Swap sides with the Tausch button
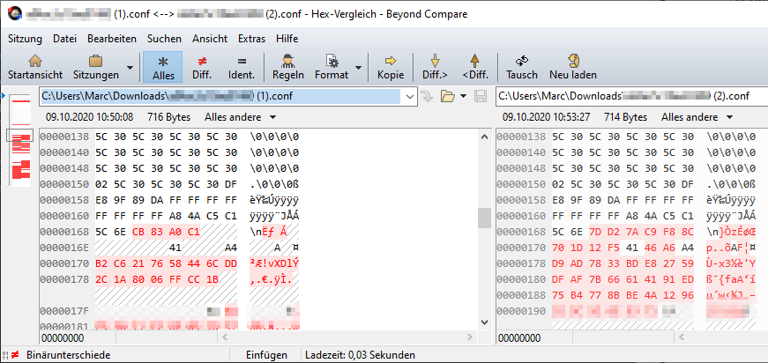This screenshot has height=363, width=768. [522, 67]
